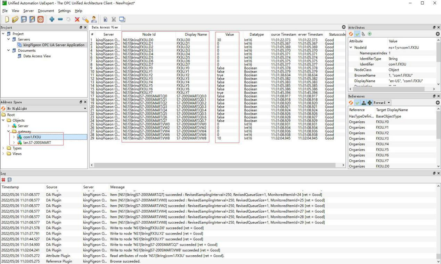
Task: Click the Timestamp column header in Log
Action: pyautogui.click(x=22, y=187)
